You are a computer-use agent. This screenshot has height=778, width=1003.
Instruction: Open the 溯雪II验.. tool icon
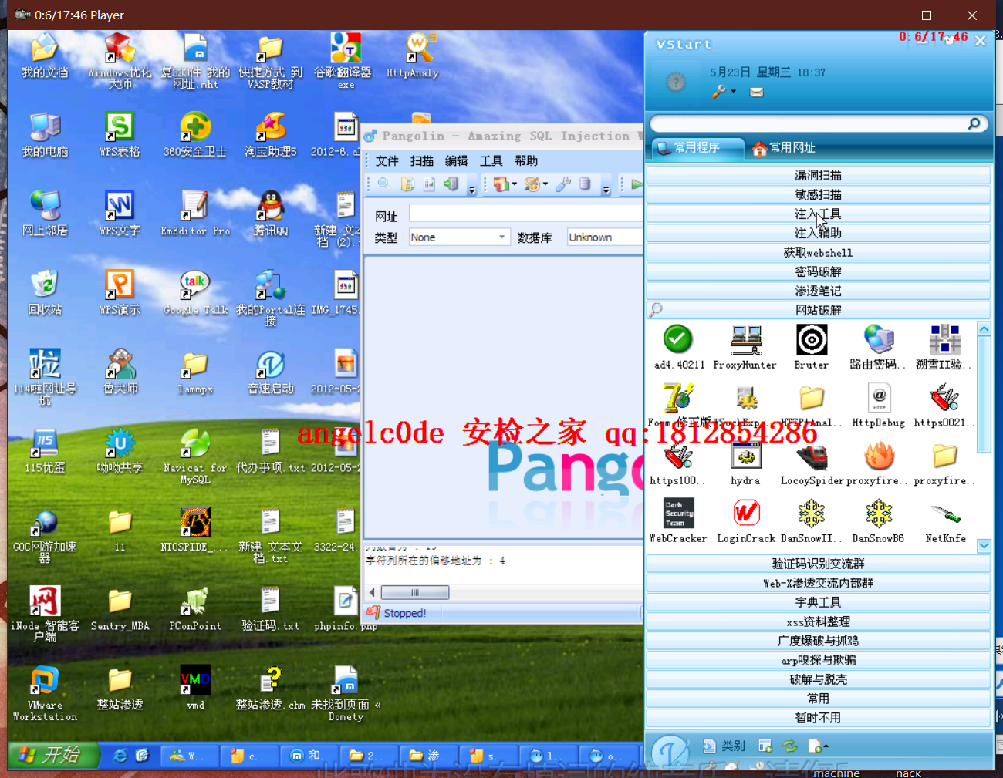(944, 339)
